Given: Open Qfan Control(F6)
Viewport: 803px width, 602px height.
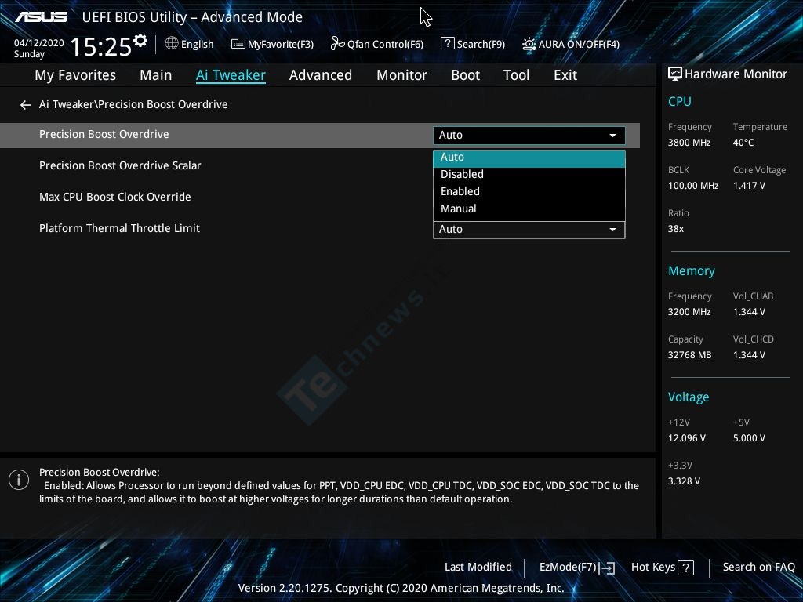Looking at the screenshot, I should pos(377,44).
